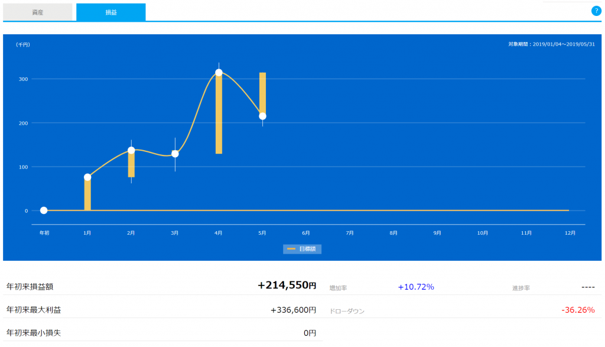Click the 年初来最大利益 row
The image size is (605, 347).
161,310
